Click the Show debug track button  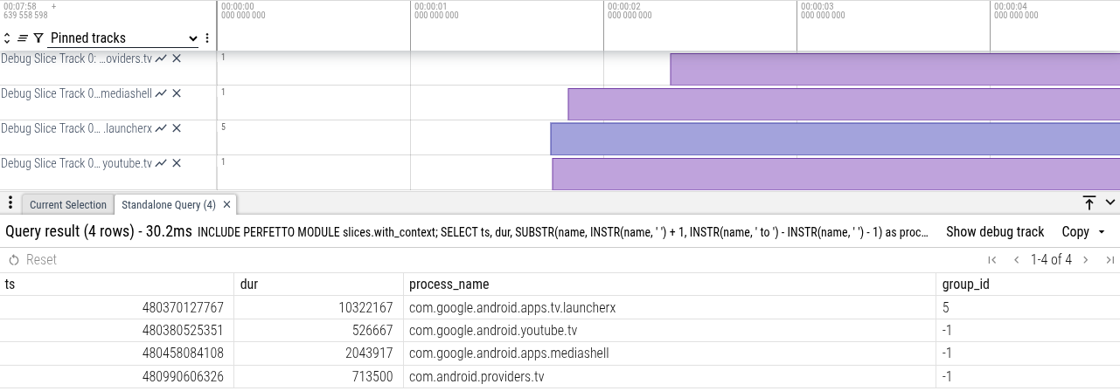995,232
